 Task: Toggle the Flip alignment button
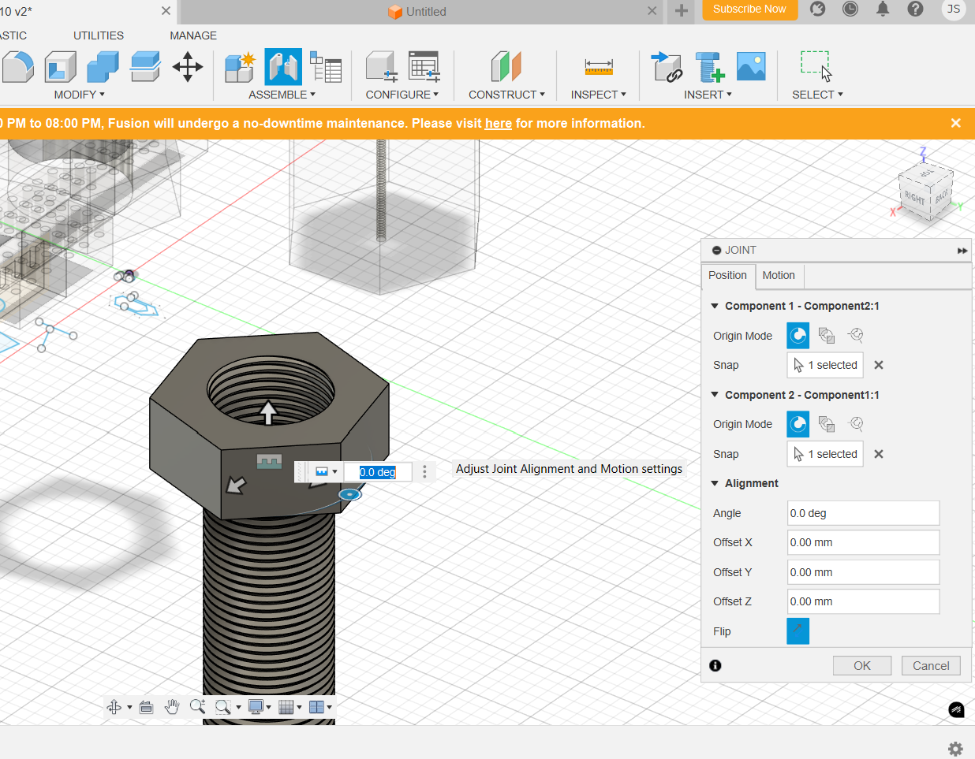tap(798, 631)
